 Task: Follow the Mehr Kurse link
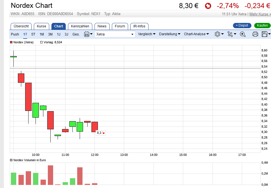coord(260,14)
